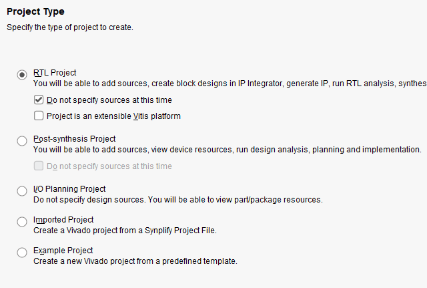Click the greyed-out 'Do not specify sources' label
This screenshot has width=427, height=288.
pyautogui.click(x=109, y=166)
